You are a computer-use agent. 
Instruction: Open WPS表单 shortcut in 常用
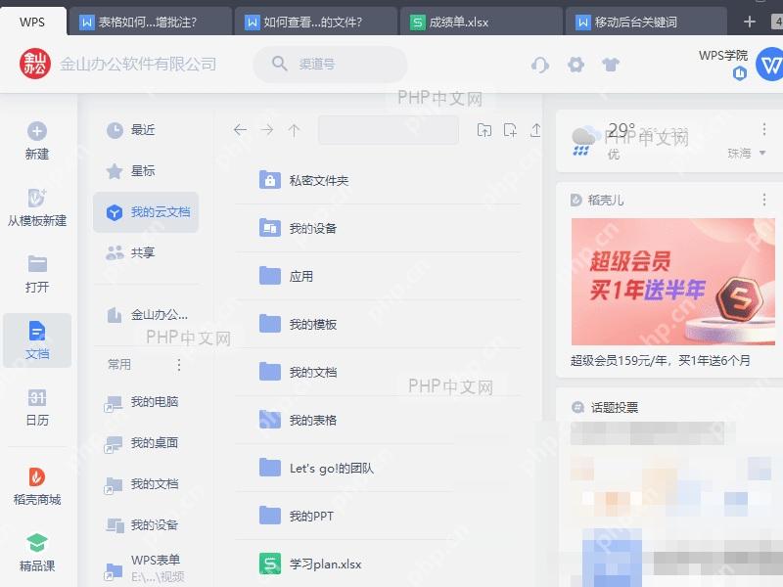146,568
